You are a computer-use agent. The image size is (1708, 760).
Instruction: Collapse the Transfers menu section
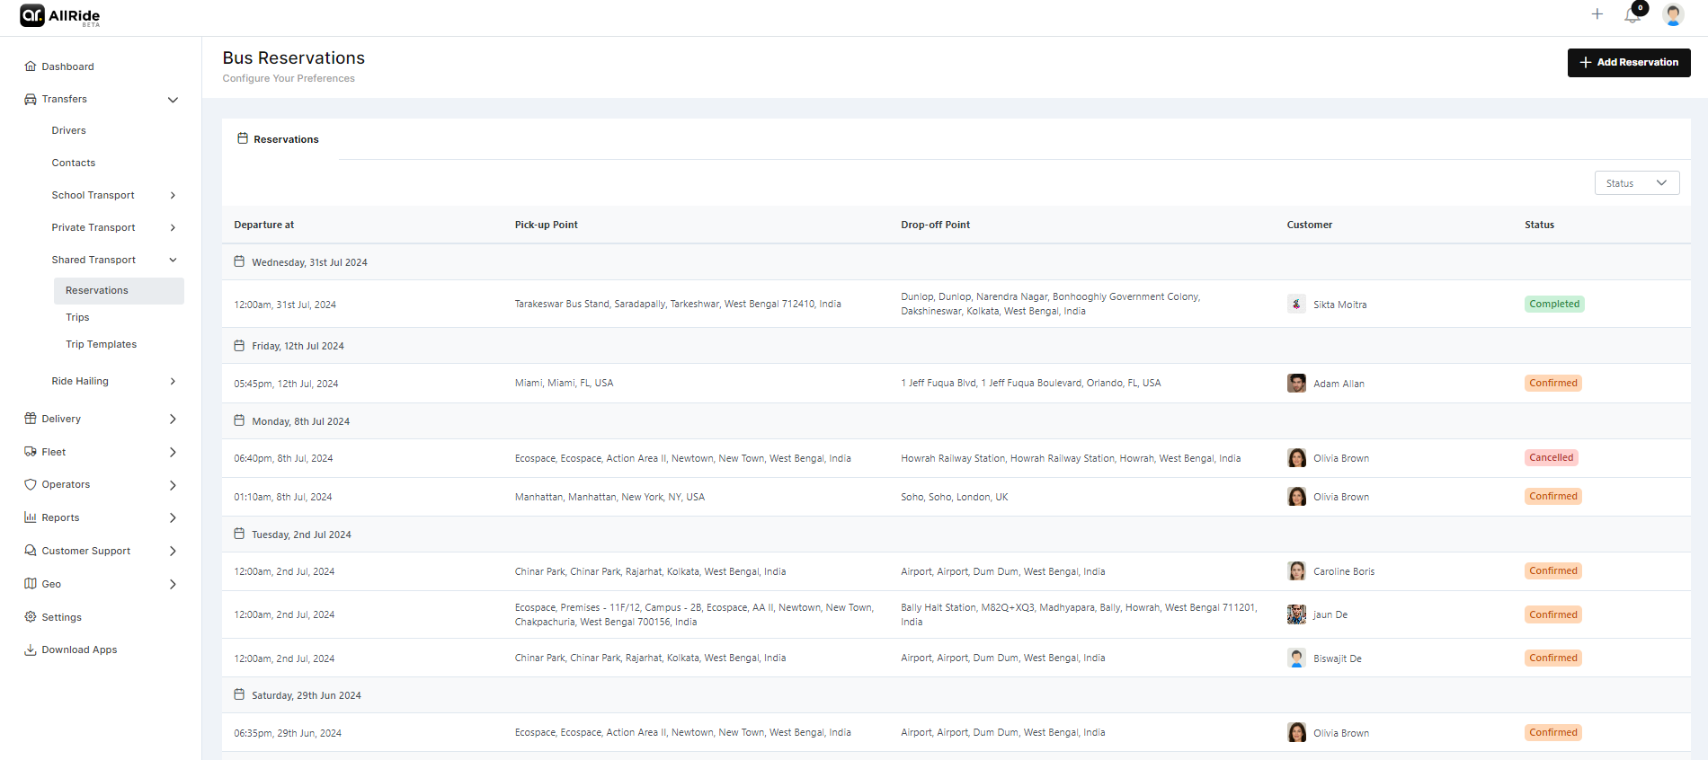click(x=173, y=100)
